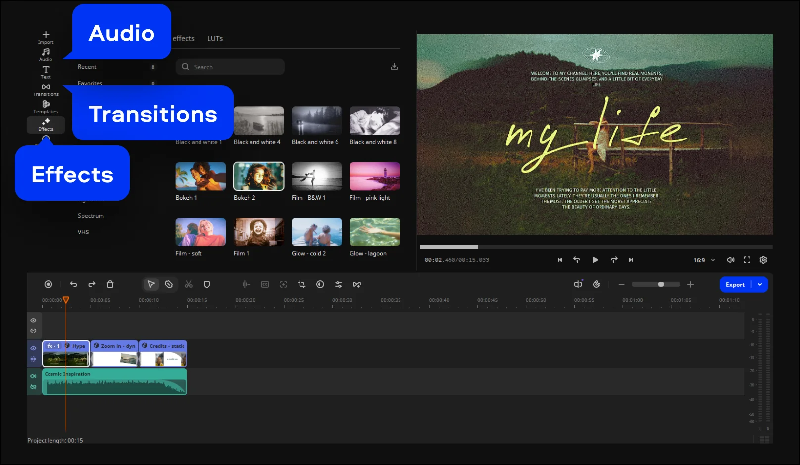Open the Import panel in the sidebar
The height and width of the screenshot is (465, 800).
pos(46,38)
